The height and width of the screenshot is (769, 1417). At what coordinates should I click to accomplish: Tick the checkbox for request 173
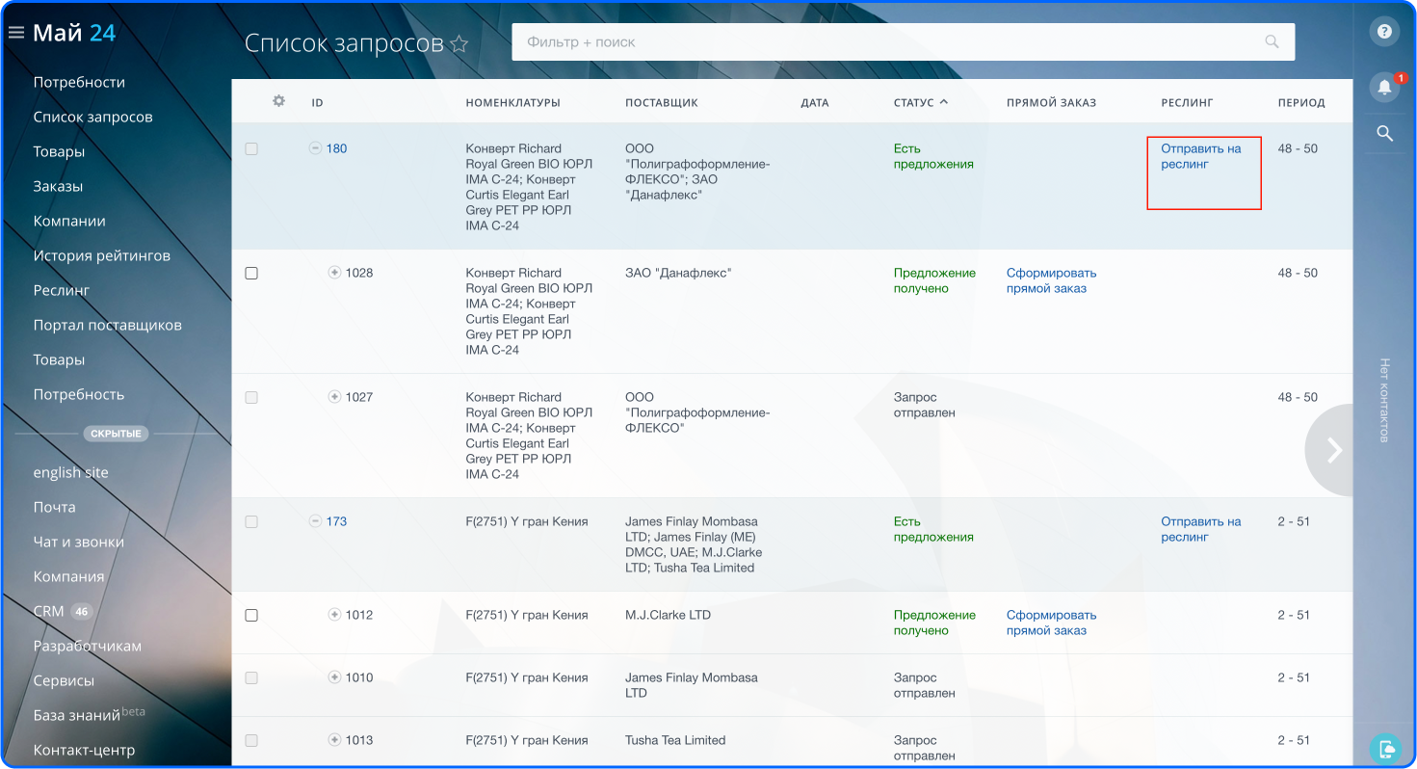pos(251,522)
